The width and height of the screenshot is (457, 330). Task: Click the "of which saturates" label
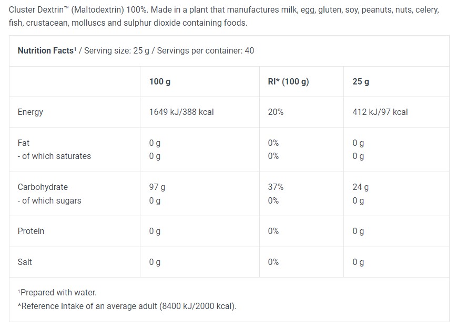point(54,156)
